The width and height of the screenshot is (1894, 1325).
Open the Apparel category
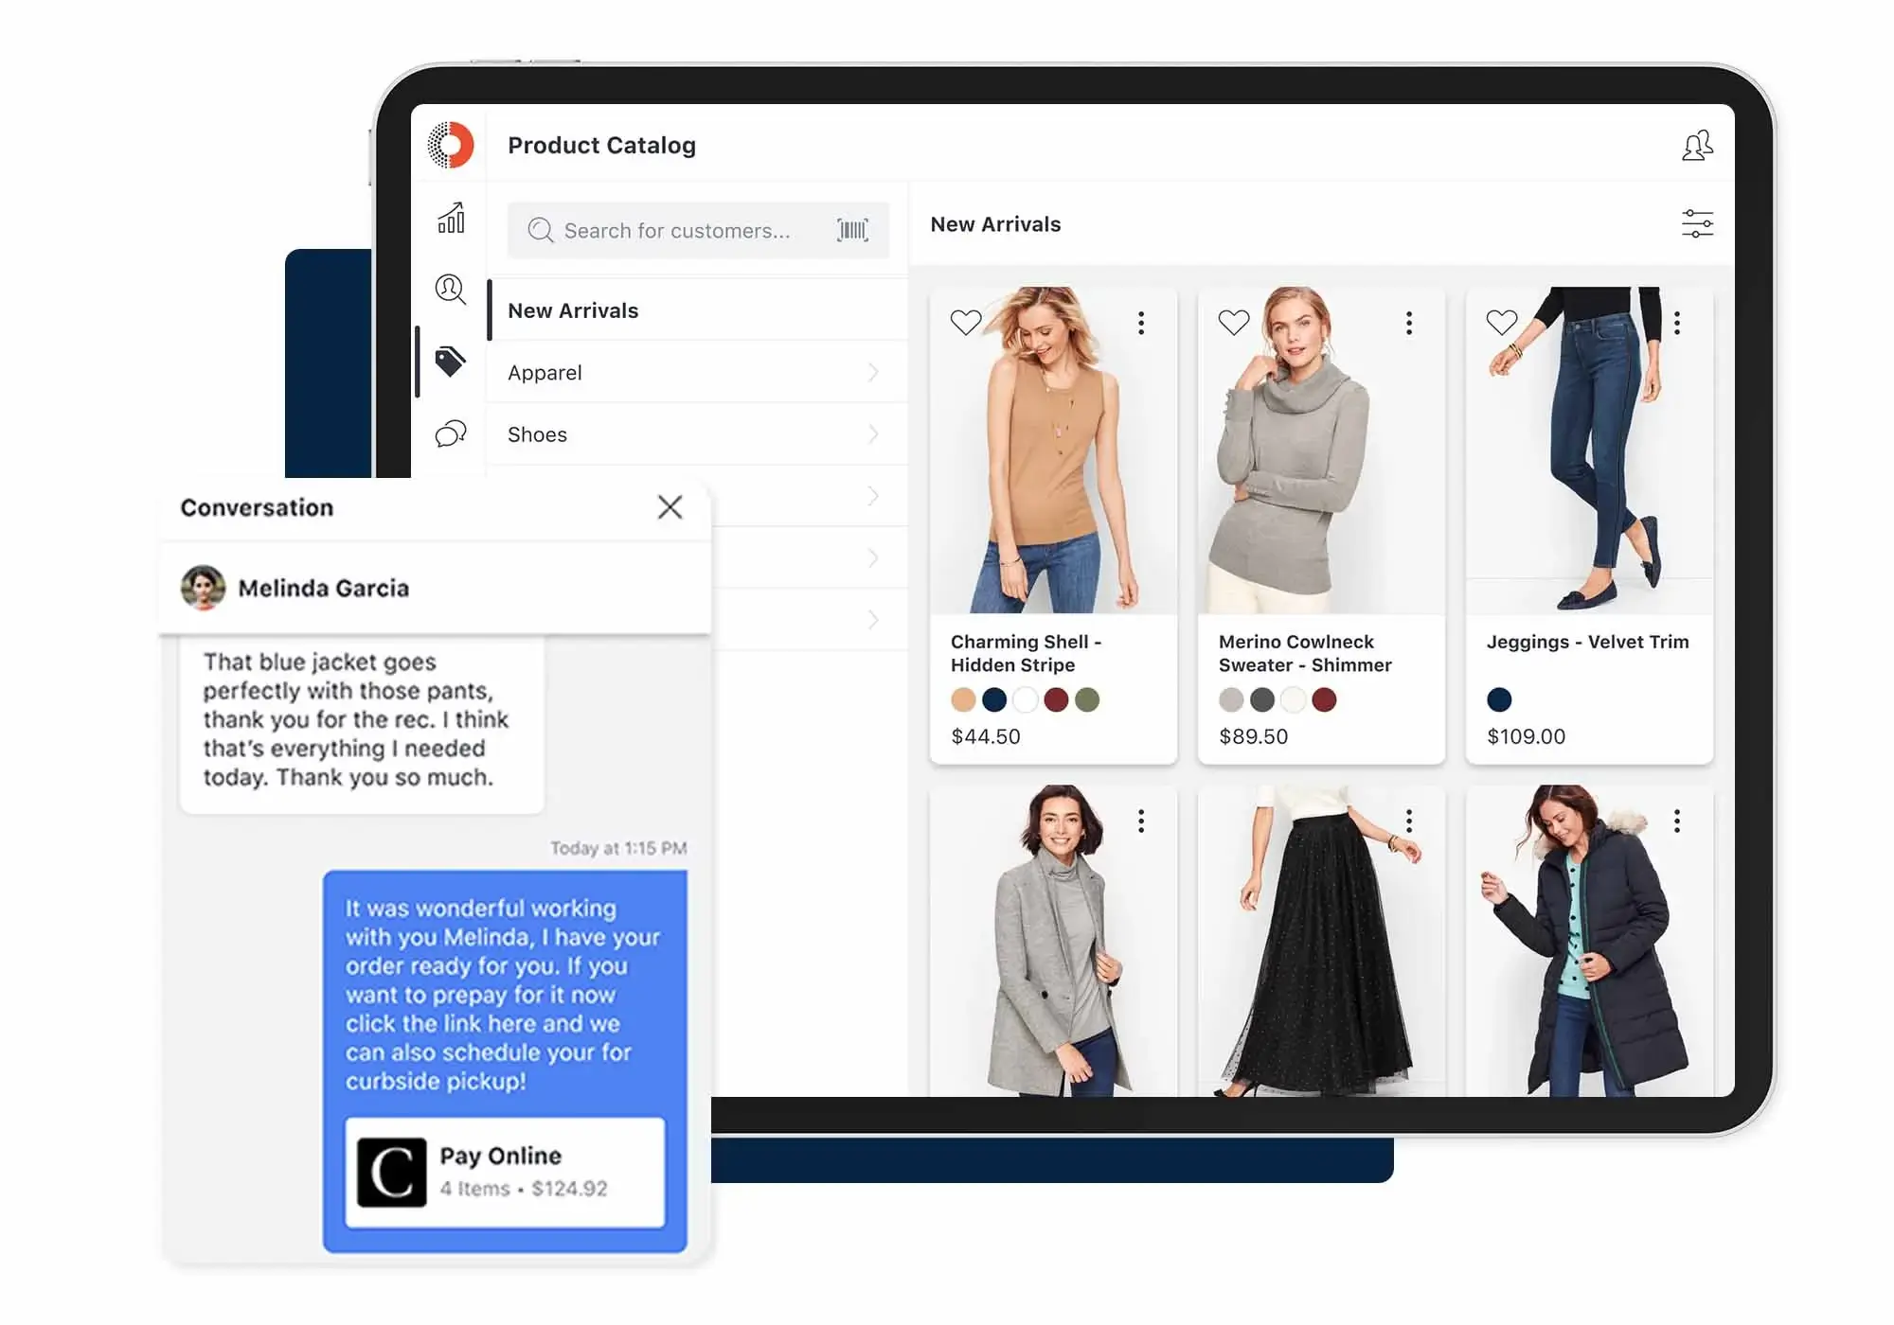[698, 372]
